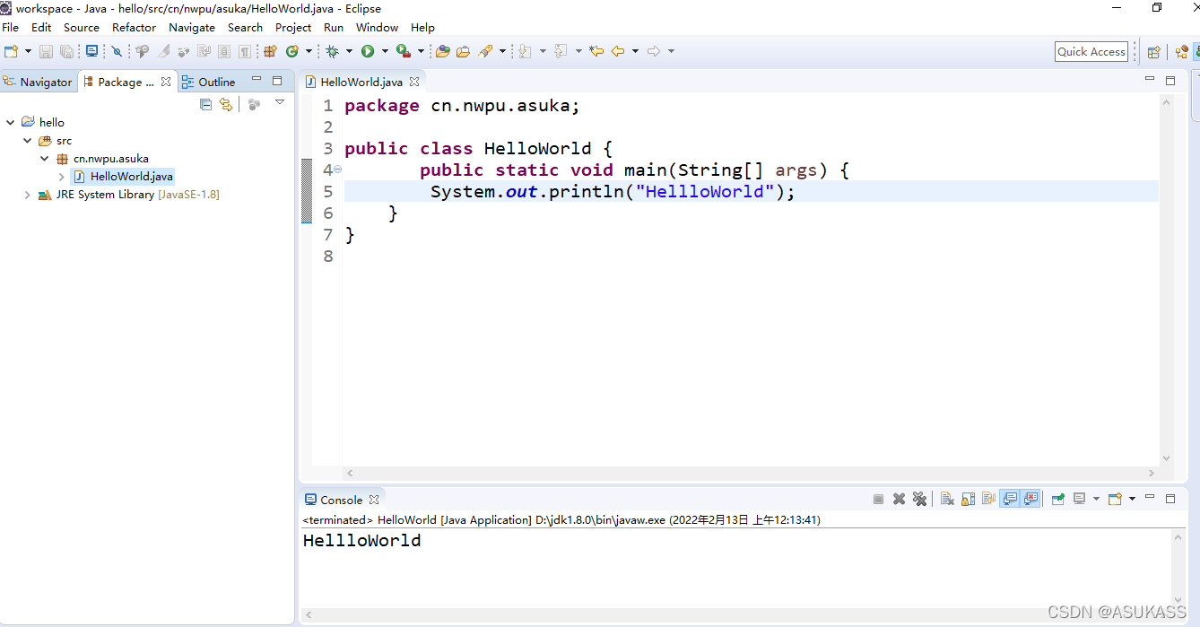The image size is (1200, 627).
Task: Click the Back navigation arrow
Action: (618, 51)
